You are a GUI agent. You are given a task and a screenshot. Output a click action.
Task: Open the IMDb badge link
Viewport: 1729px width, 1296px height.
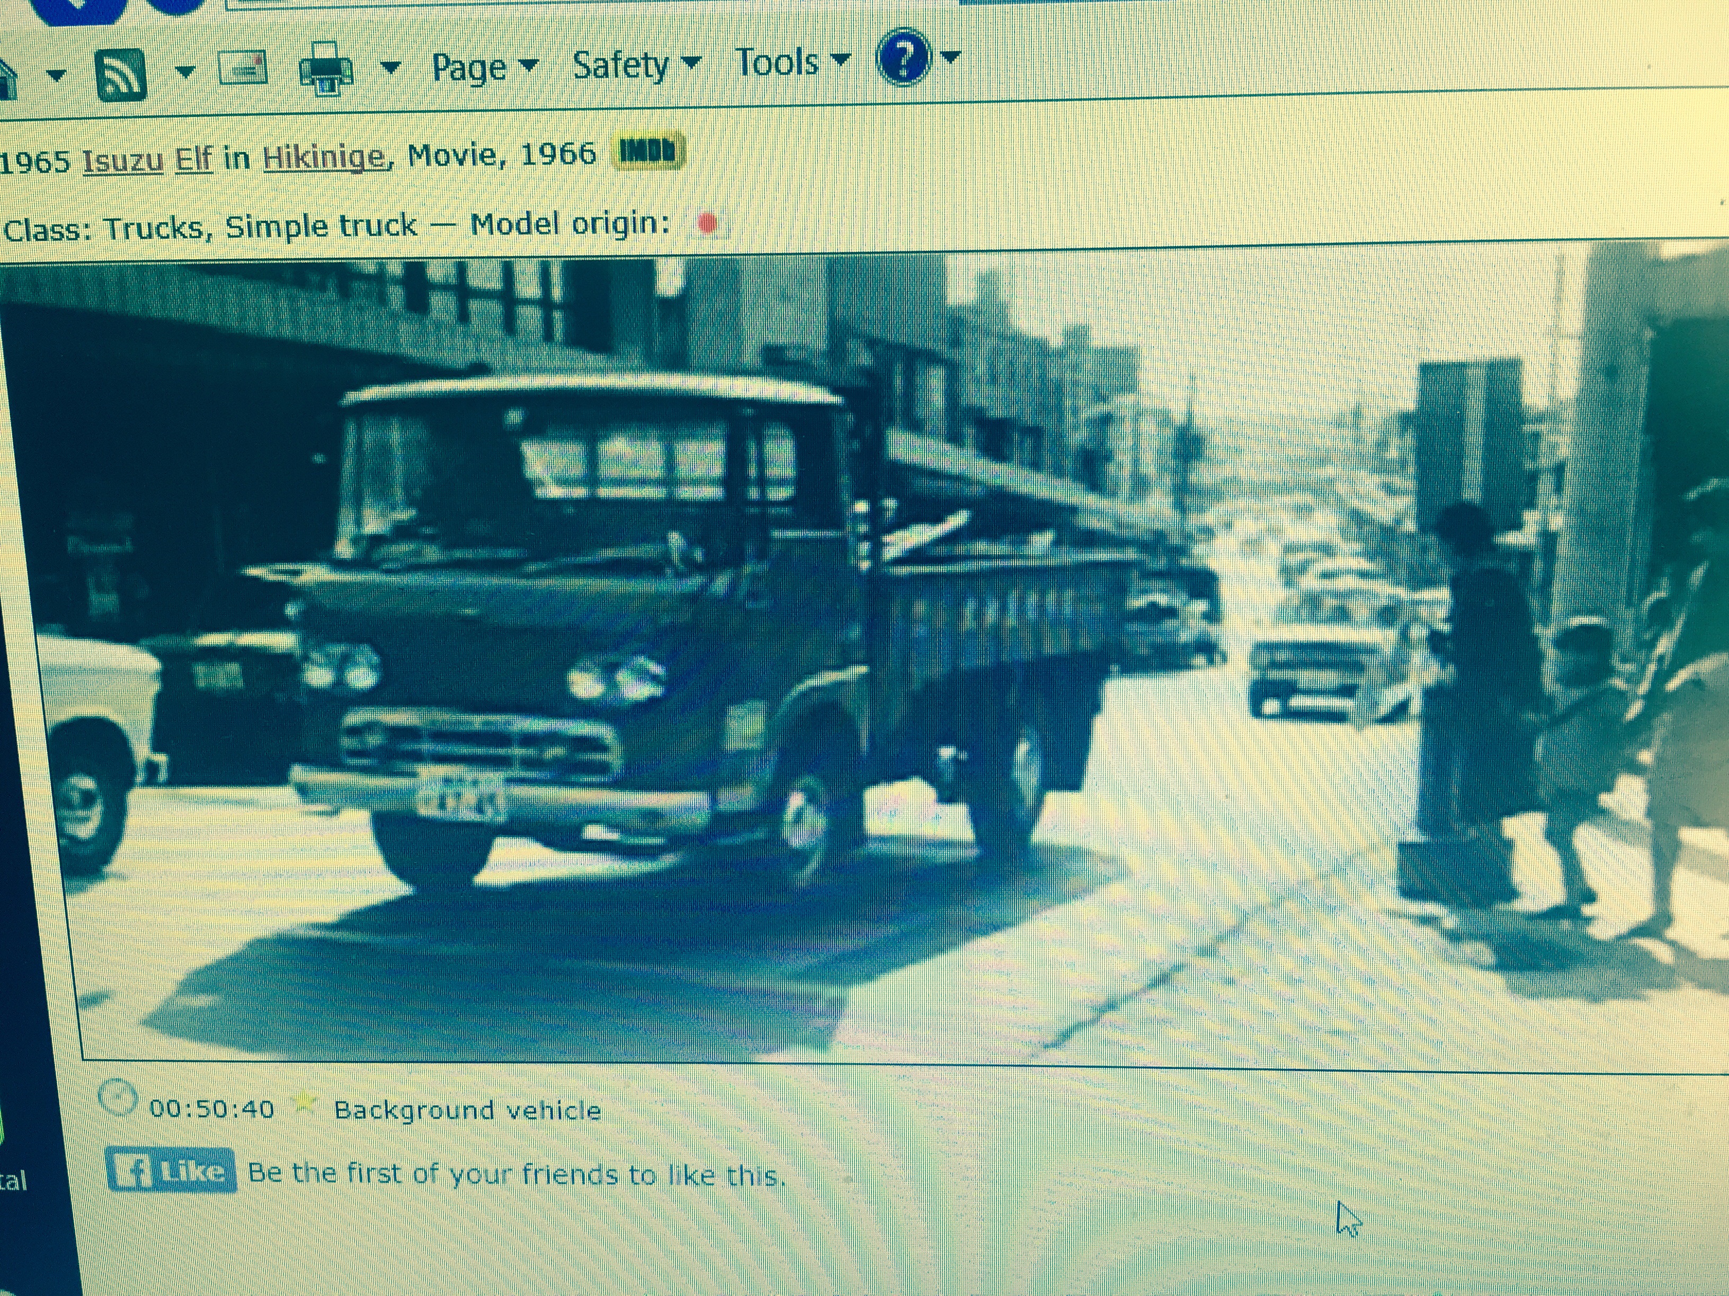648,150
